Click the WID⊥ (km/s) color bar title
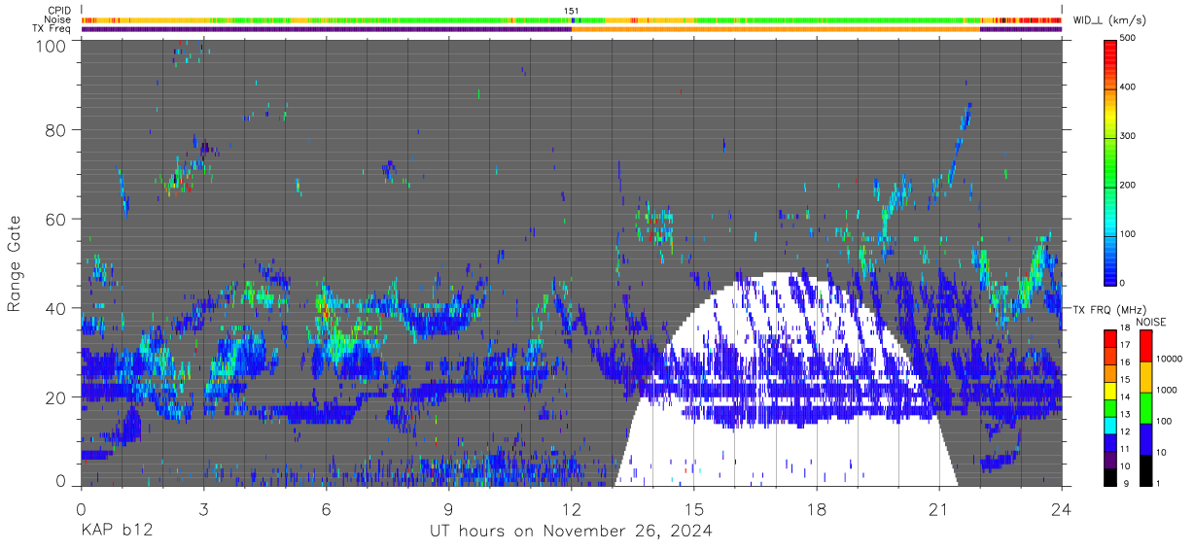 point(1111,20)
